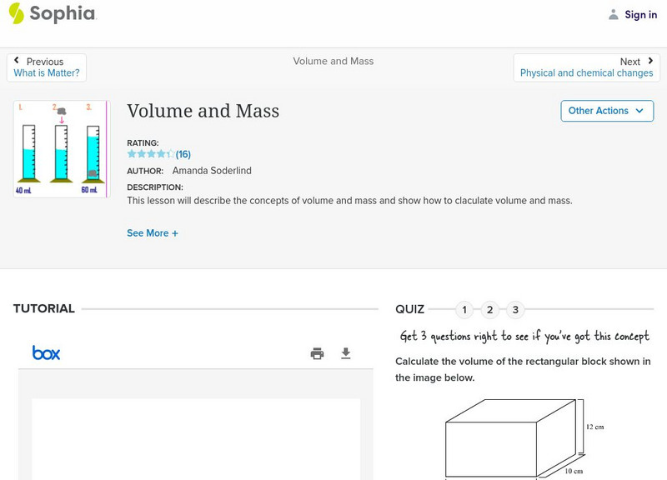Expand the See More + description
Image resolution: width=667 pixels, height=480 pixels.
pos(153,233)
